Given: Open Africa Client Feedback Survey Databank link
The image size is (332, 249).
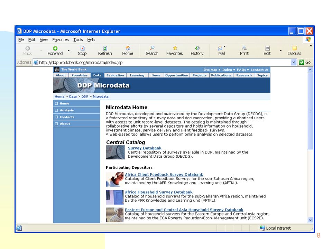Looking at the screenshot, I should (164, 174).
